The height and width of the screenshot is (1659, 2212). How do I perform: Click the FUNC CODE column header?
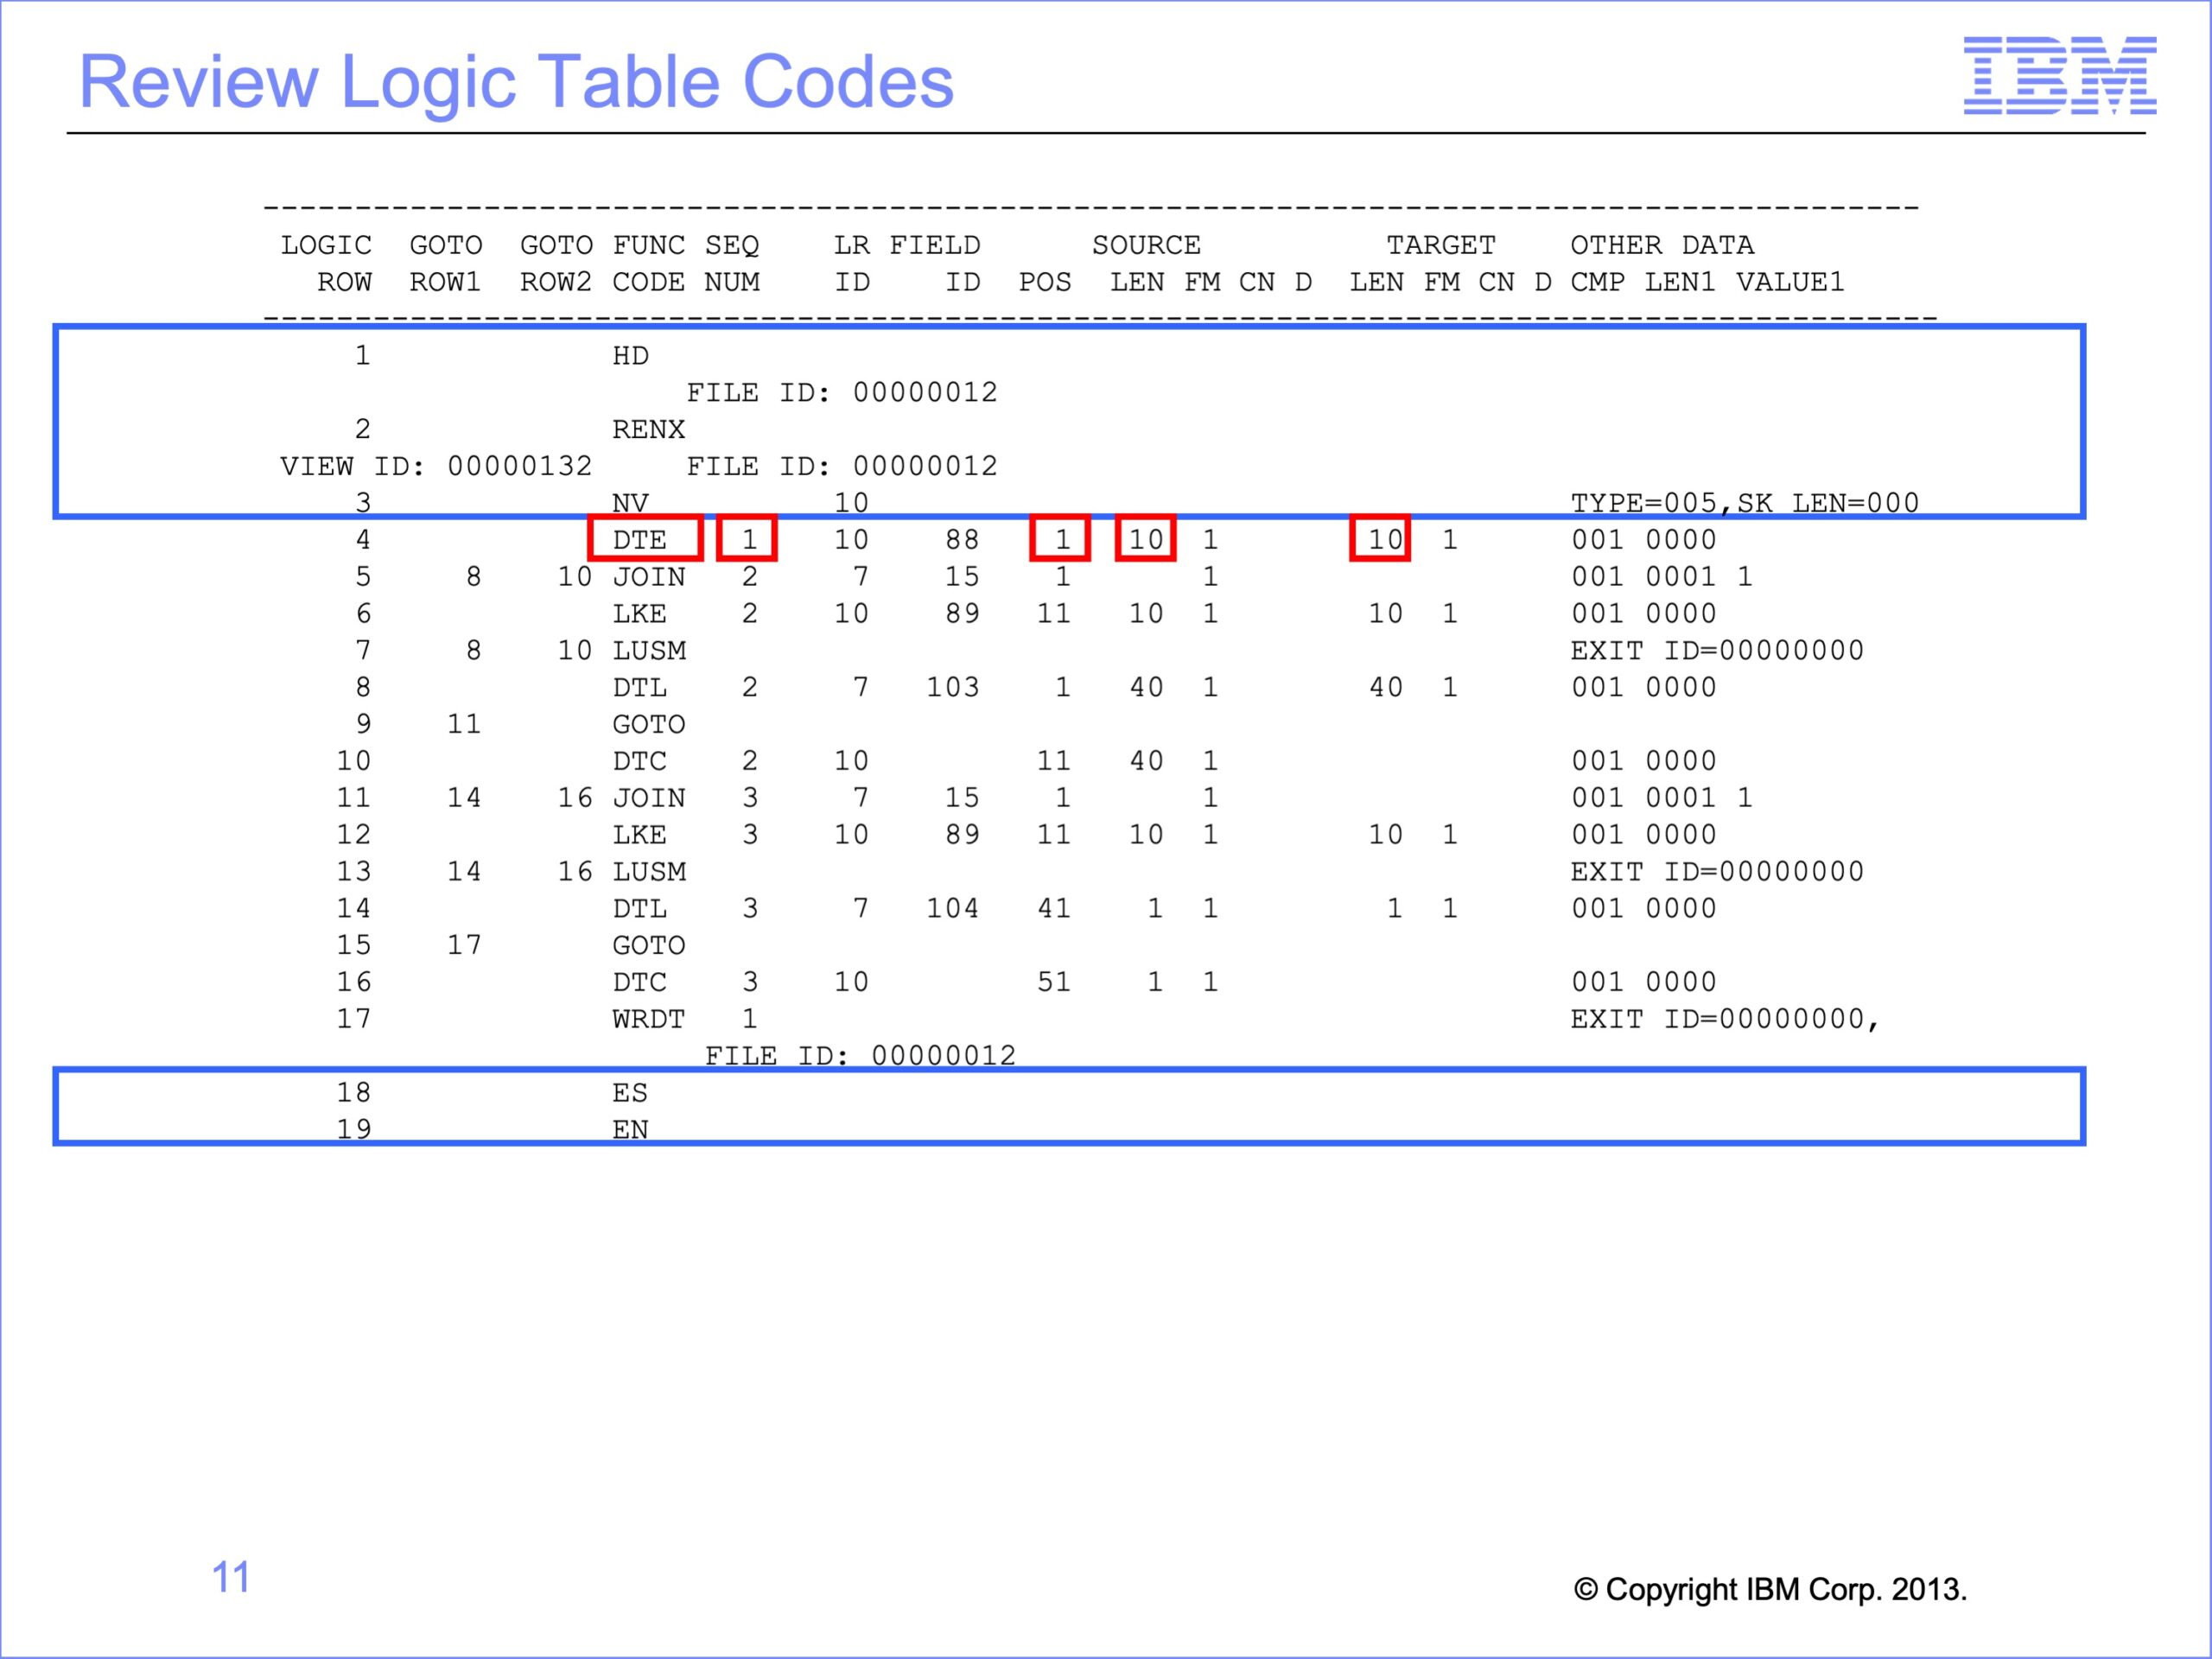point(649,264)
